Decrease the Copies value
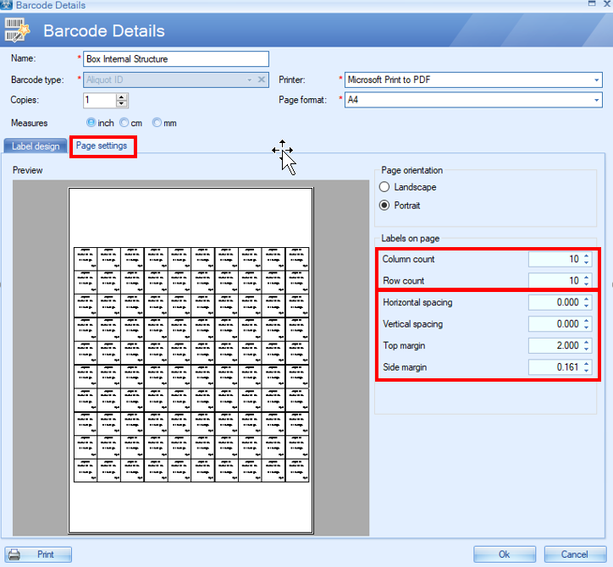The height and width of the screenshot is (567, 613). coord(122,103)
